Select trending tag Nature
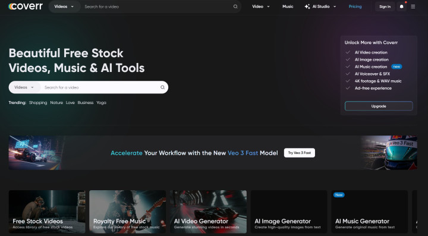This screenshot has width=428, height=236. [x=56, y=103]
